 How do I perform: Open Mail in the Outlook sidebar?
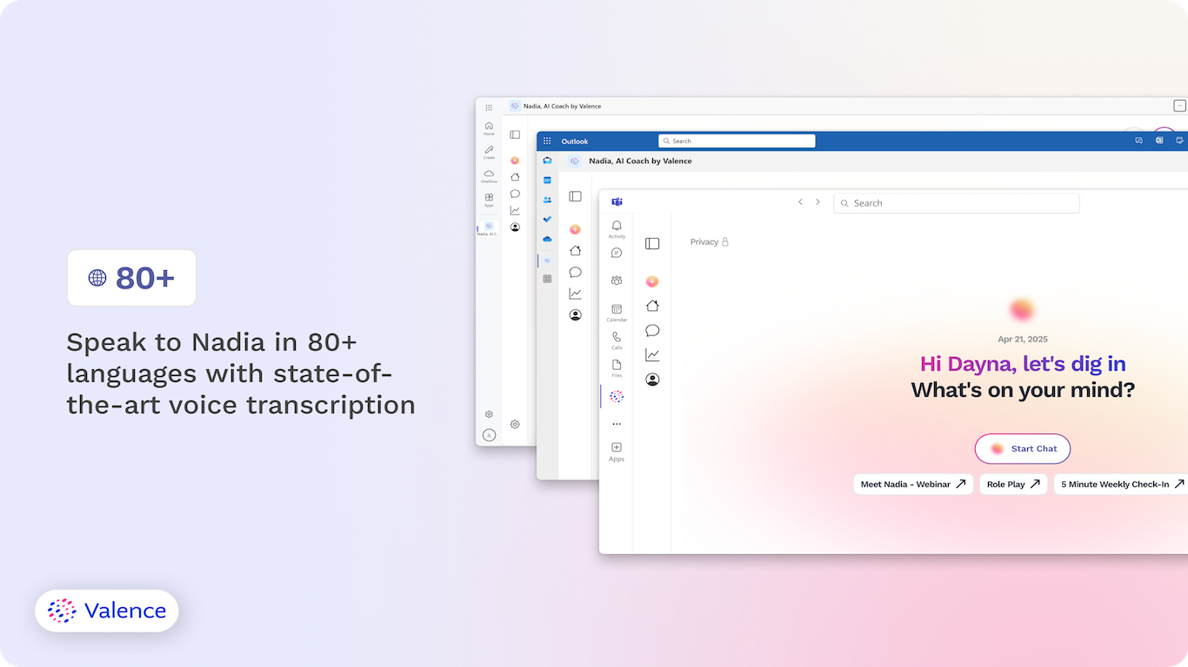click(547, 161)
